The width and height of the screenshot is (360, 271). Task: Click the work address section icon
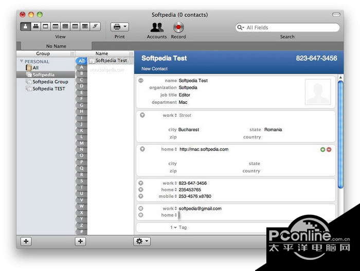click(x=142, y=115)
